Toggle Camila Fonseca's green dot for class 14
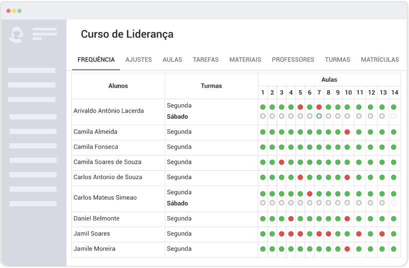409x268 pixels. [x=394, y=147]
